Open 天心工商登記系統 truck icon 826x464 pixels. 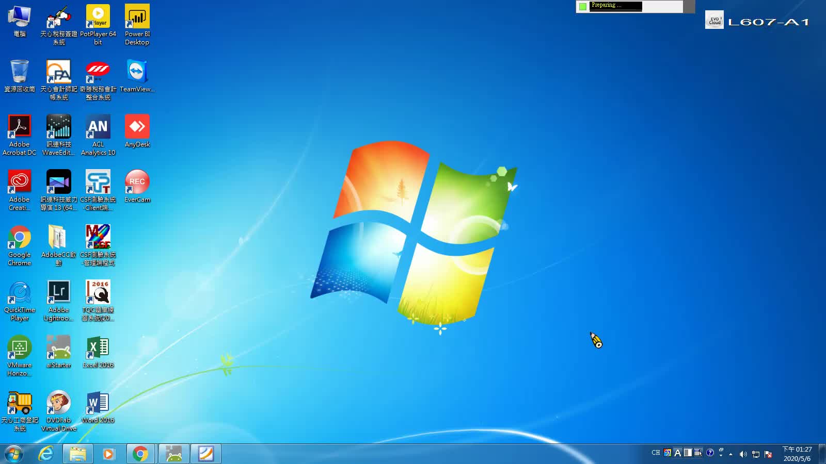pos(20,411)
